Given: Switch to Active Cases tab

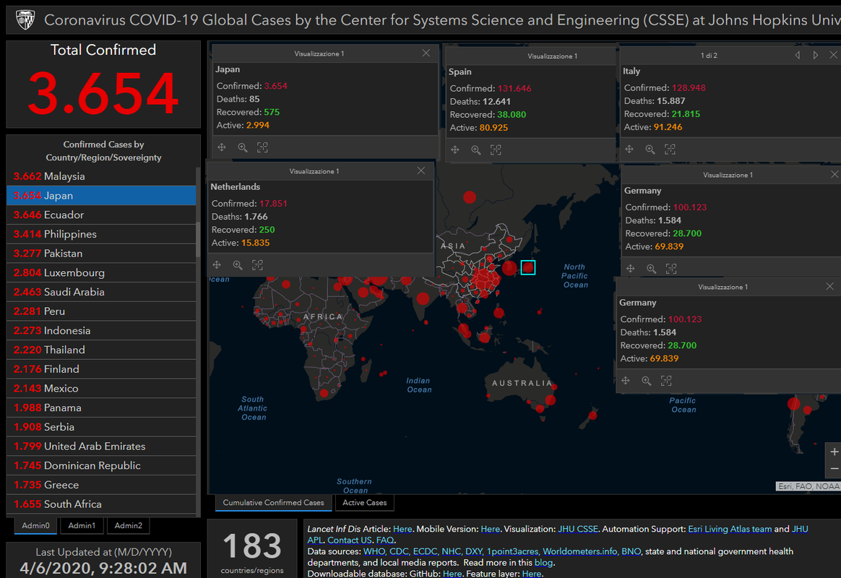Looking at the screenshot, I should [365, 503].
